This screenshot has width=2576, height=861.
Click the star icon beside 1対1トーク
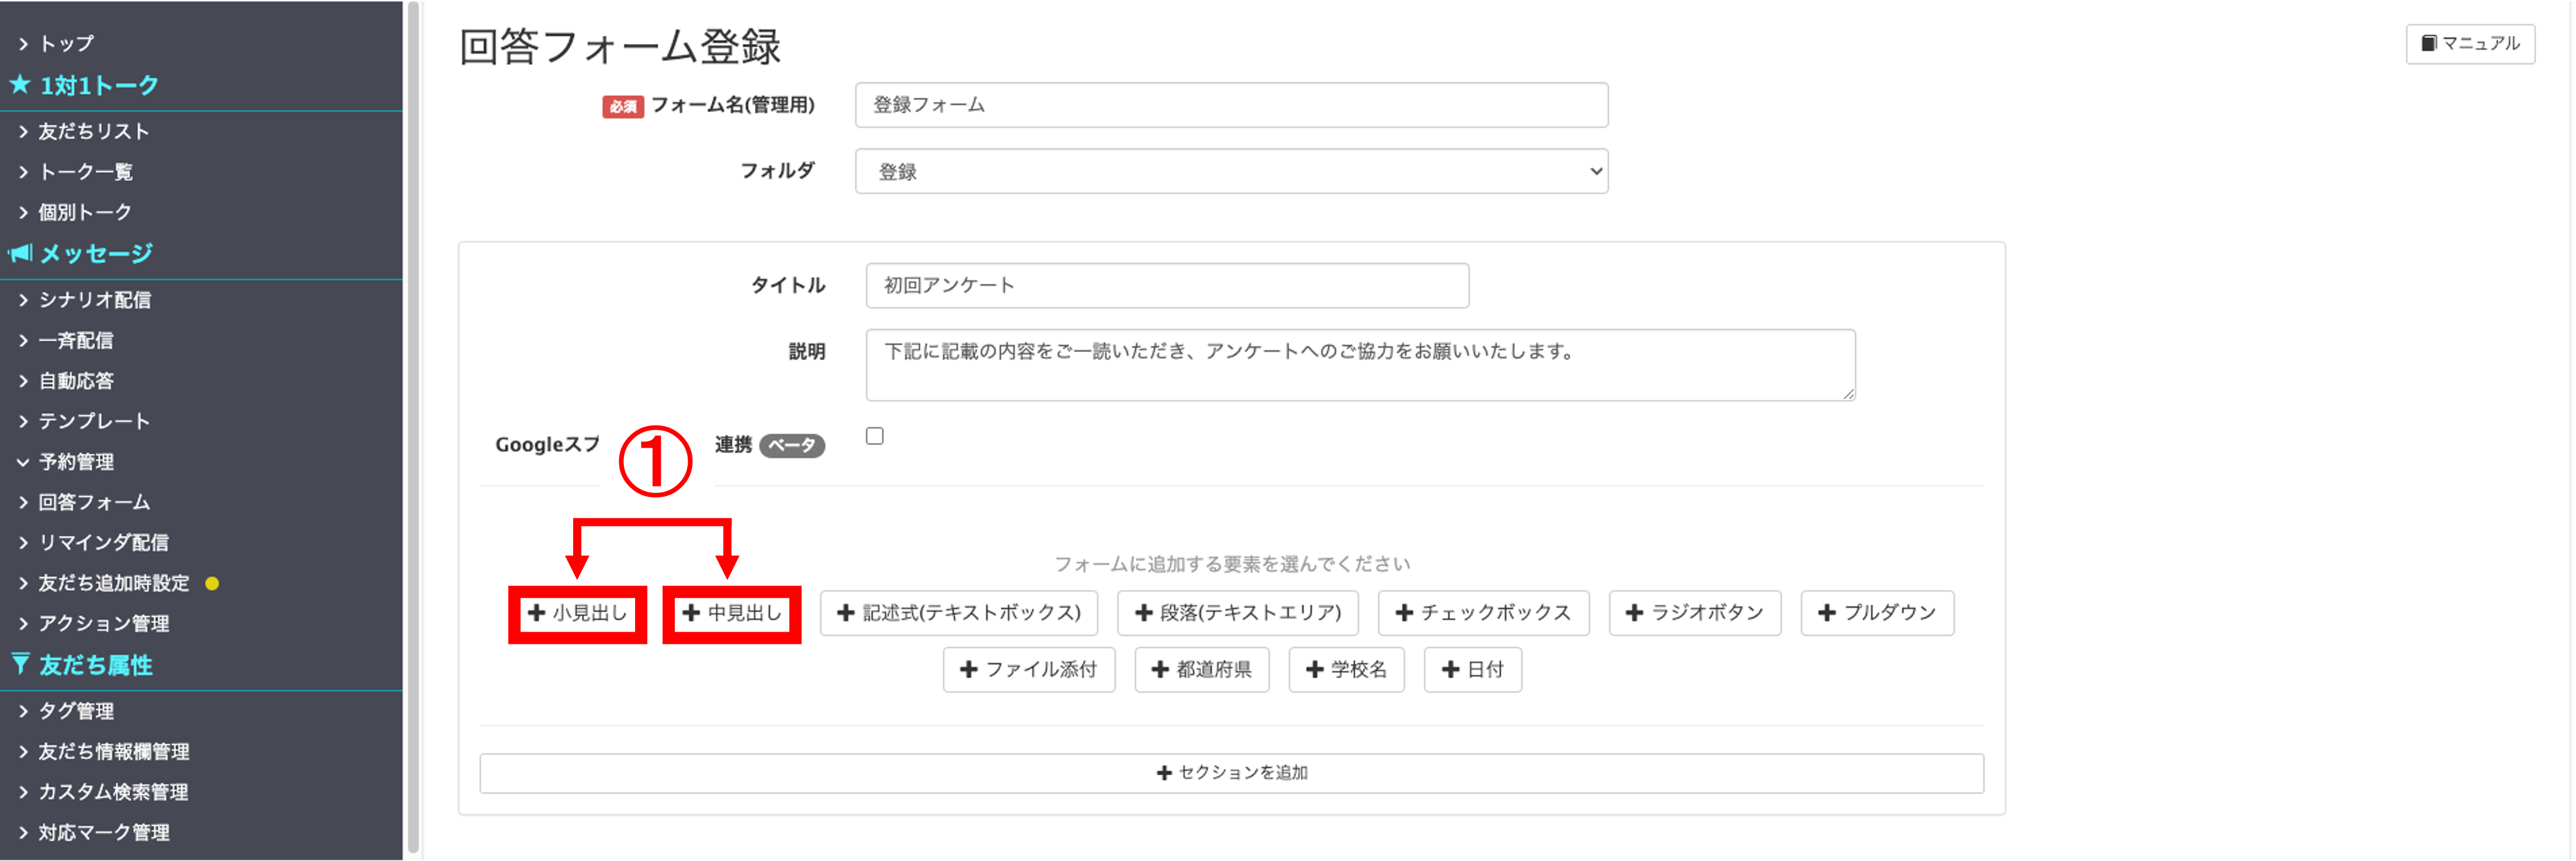tap(19, 85)
